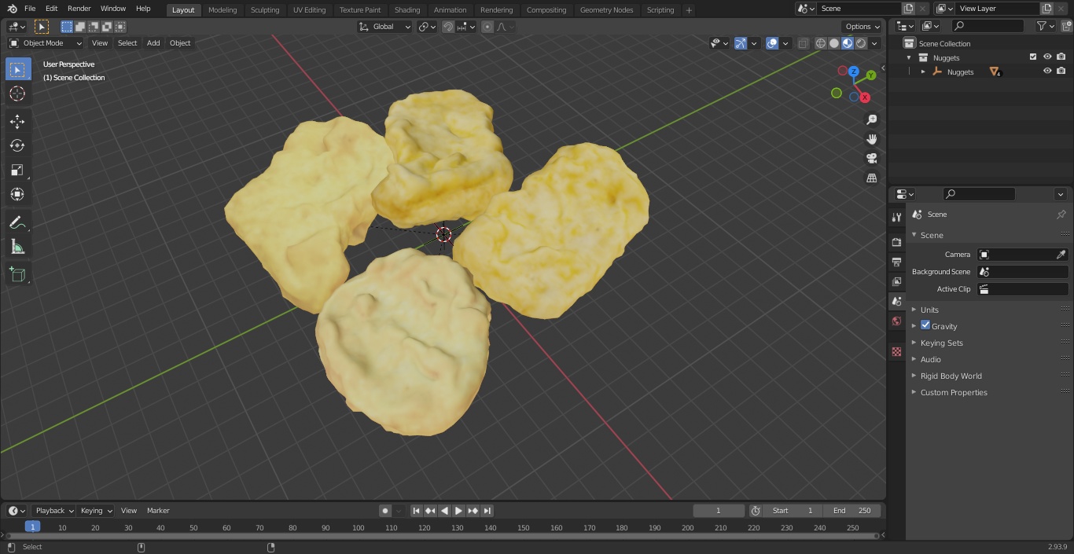Pin the Scene properties panel

click(1061, 214)
